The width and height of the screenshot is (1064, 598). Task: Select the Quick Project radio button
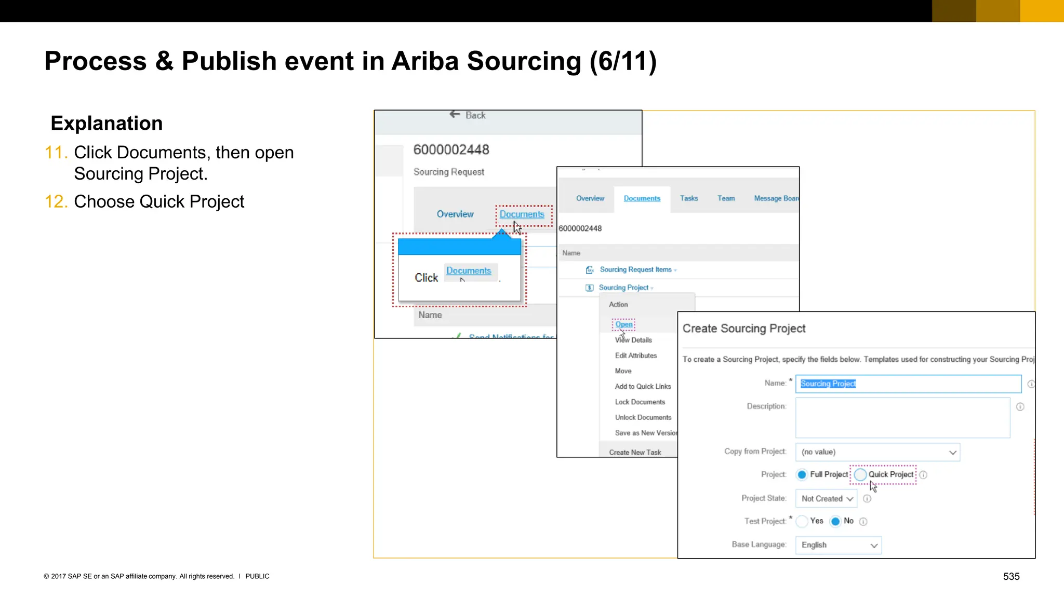(860, 474)
